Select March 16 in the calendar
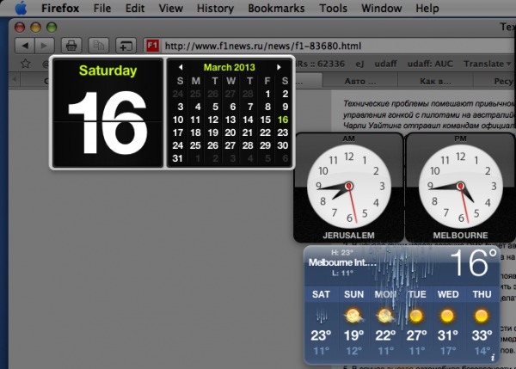516x369 pixels. point(283,120)
